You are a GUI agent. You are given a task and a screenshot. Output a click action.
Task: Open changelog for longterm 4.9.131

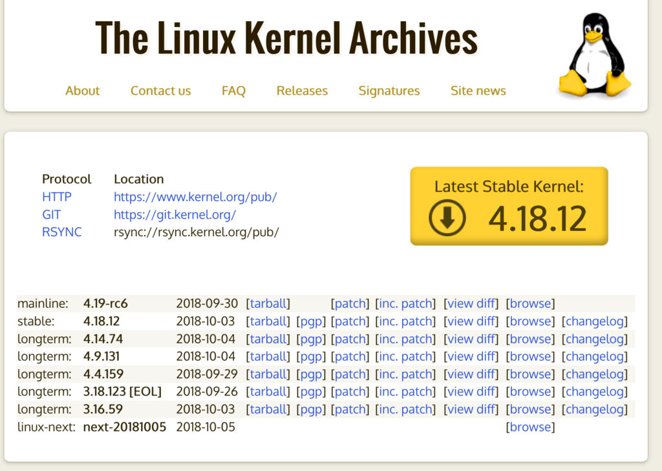pyautogui.click(x=595, y=356)
